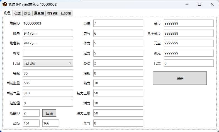
Task: Click the 坐标 Y field showing 166
Action: (x=51, y=123)
